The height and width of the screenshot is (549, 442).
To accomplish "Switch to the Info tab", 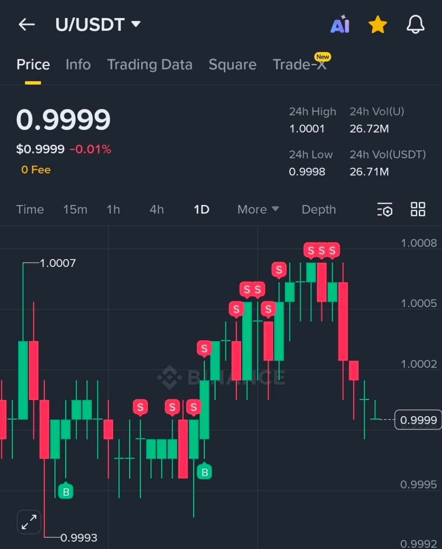I will 78,65.
